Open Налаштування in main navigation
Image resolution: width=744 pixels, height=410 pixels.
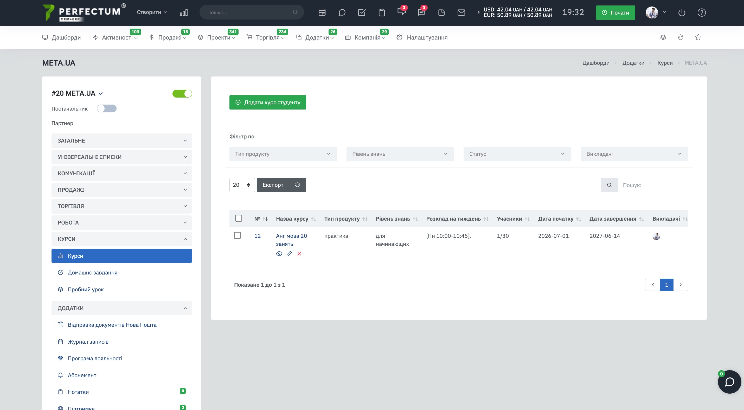422,37
